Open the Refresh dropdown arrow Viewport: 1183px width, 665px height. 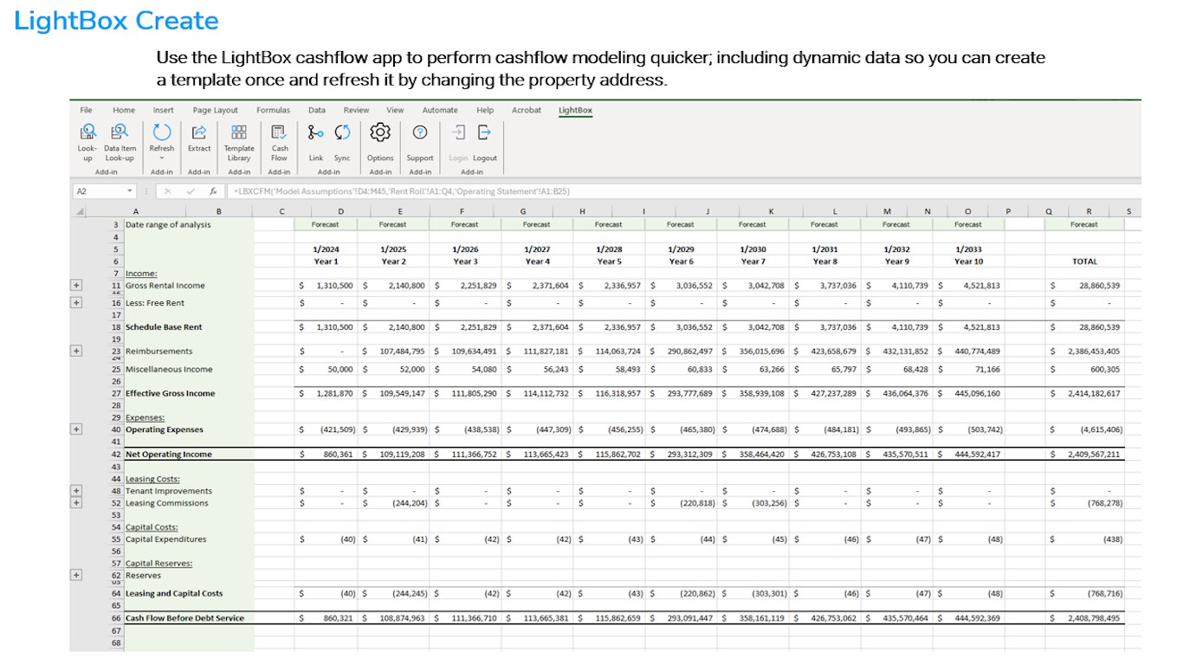click(162, 158)
